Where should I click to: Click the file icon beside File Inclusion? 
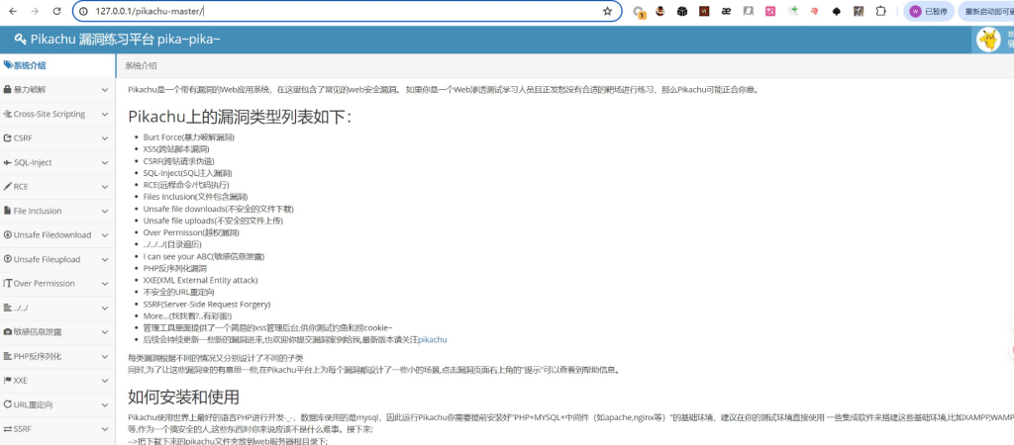pyautogui.click(x=7, y=211)
